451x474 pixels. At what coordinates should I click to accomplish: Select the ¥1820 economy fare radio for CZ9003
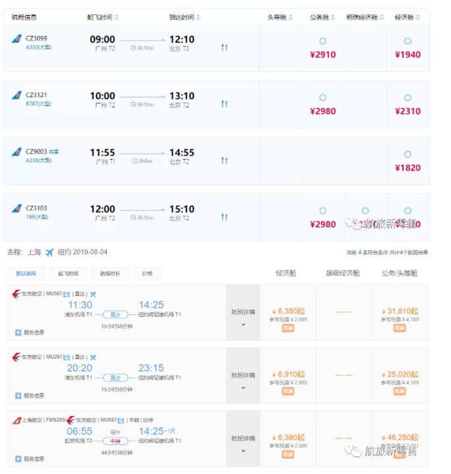407,154
